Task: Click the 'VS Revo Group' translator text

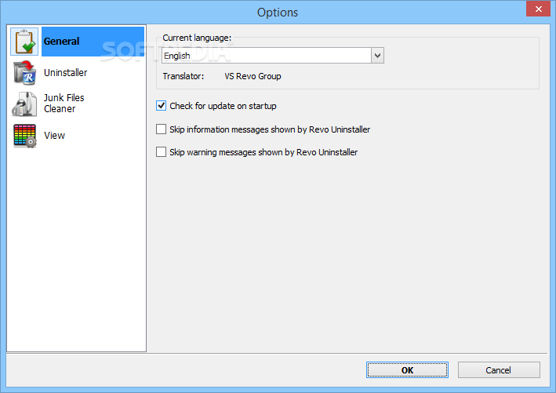Action: pyautogui.click(x=253, y=76)
